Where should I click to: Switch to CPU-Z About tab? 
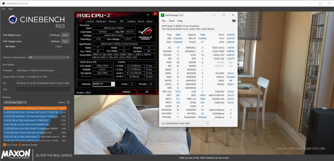[150, 21]
